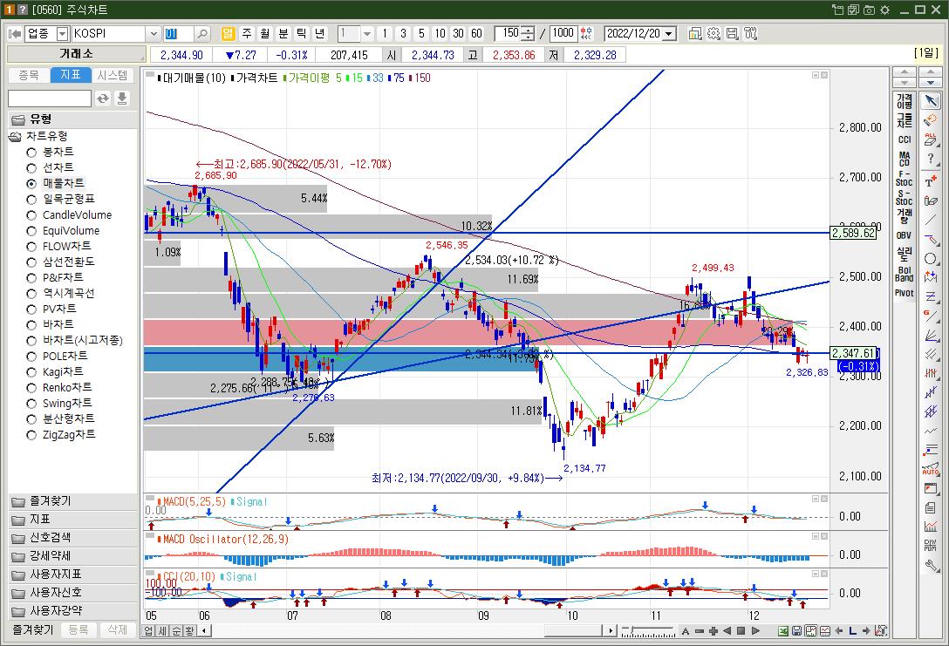
Task: Select the 주 weekly period button
Action: coord(247,34)
